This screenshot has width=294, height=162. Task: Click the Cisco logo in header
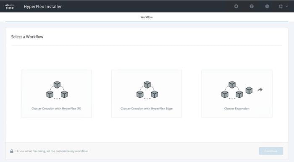click(x=10, y=6)
